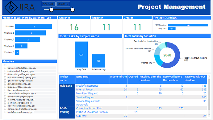Sort table by Opened column header
The height and width of the screenshot is (120, 213).
(x=133, y=77)
